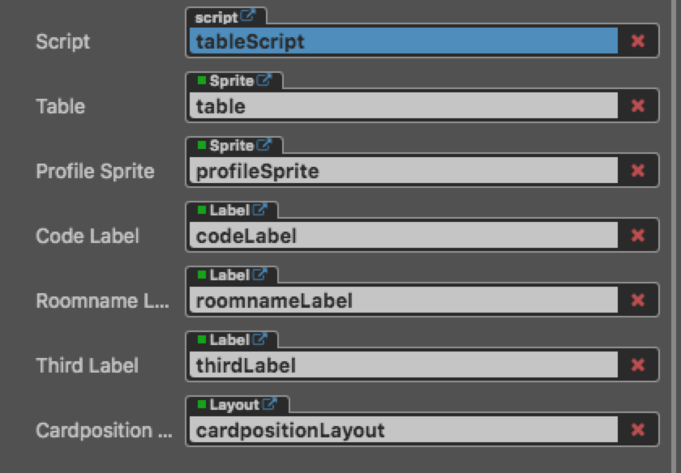Click the codeLabel property field
Image resolution: width=681 pixels, height=473 pixels.
click(403, 236)
